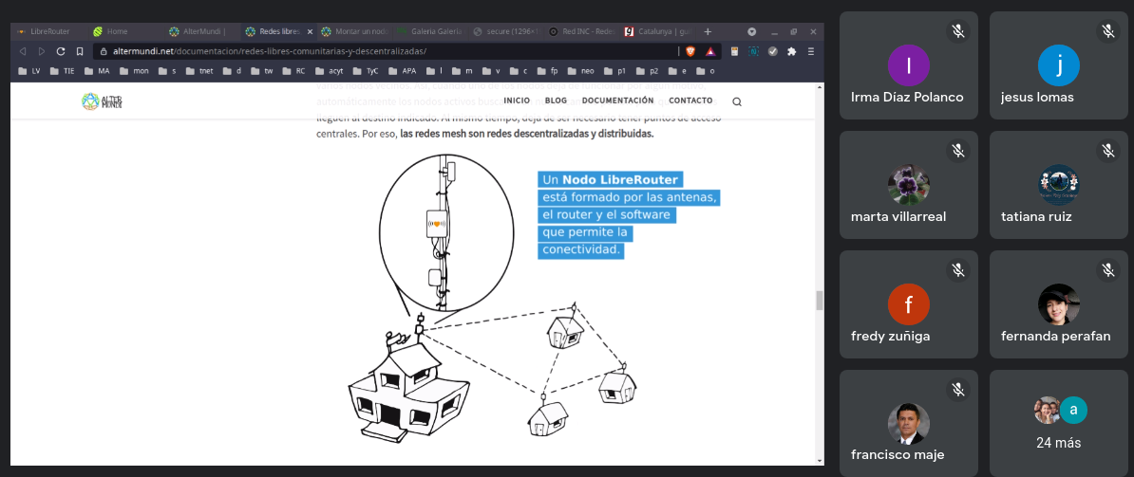This screenshot has width=1134, height=477.
Task: Bookmark this page icon
Action: tap(80, 51)
